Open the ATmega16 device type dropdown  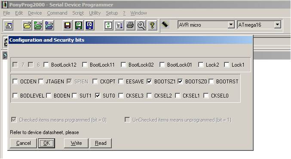point(277,24)
